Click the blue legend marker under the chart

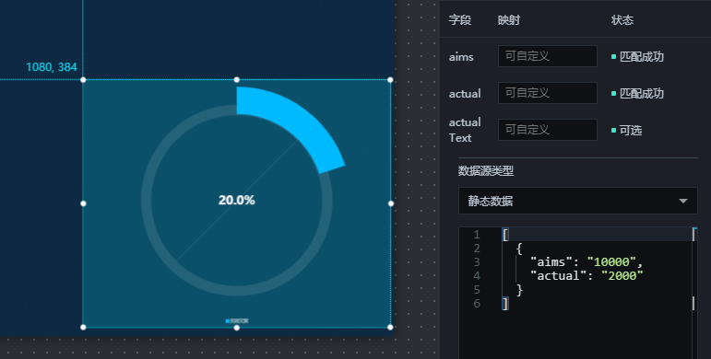coord(228,321)
